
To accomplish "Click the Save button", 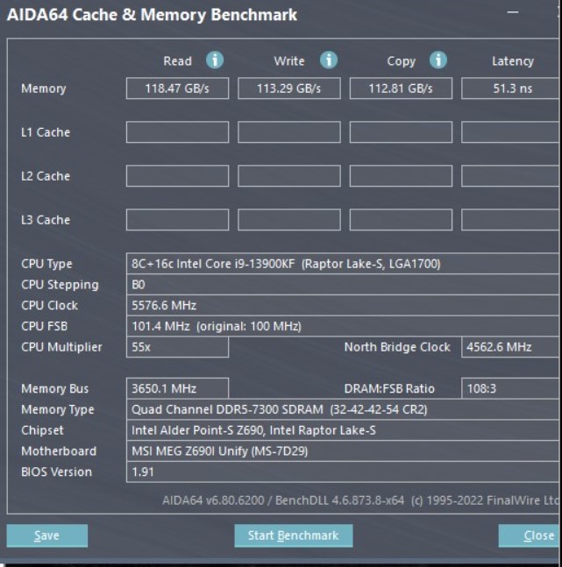I will coord(47,535).
